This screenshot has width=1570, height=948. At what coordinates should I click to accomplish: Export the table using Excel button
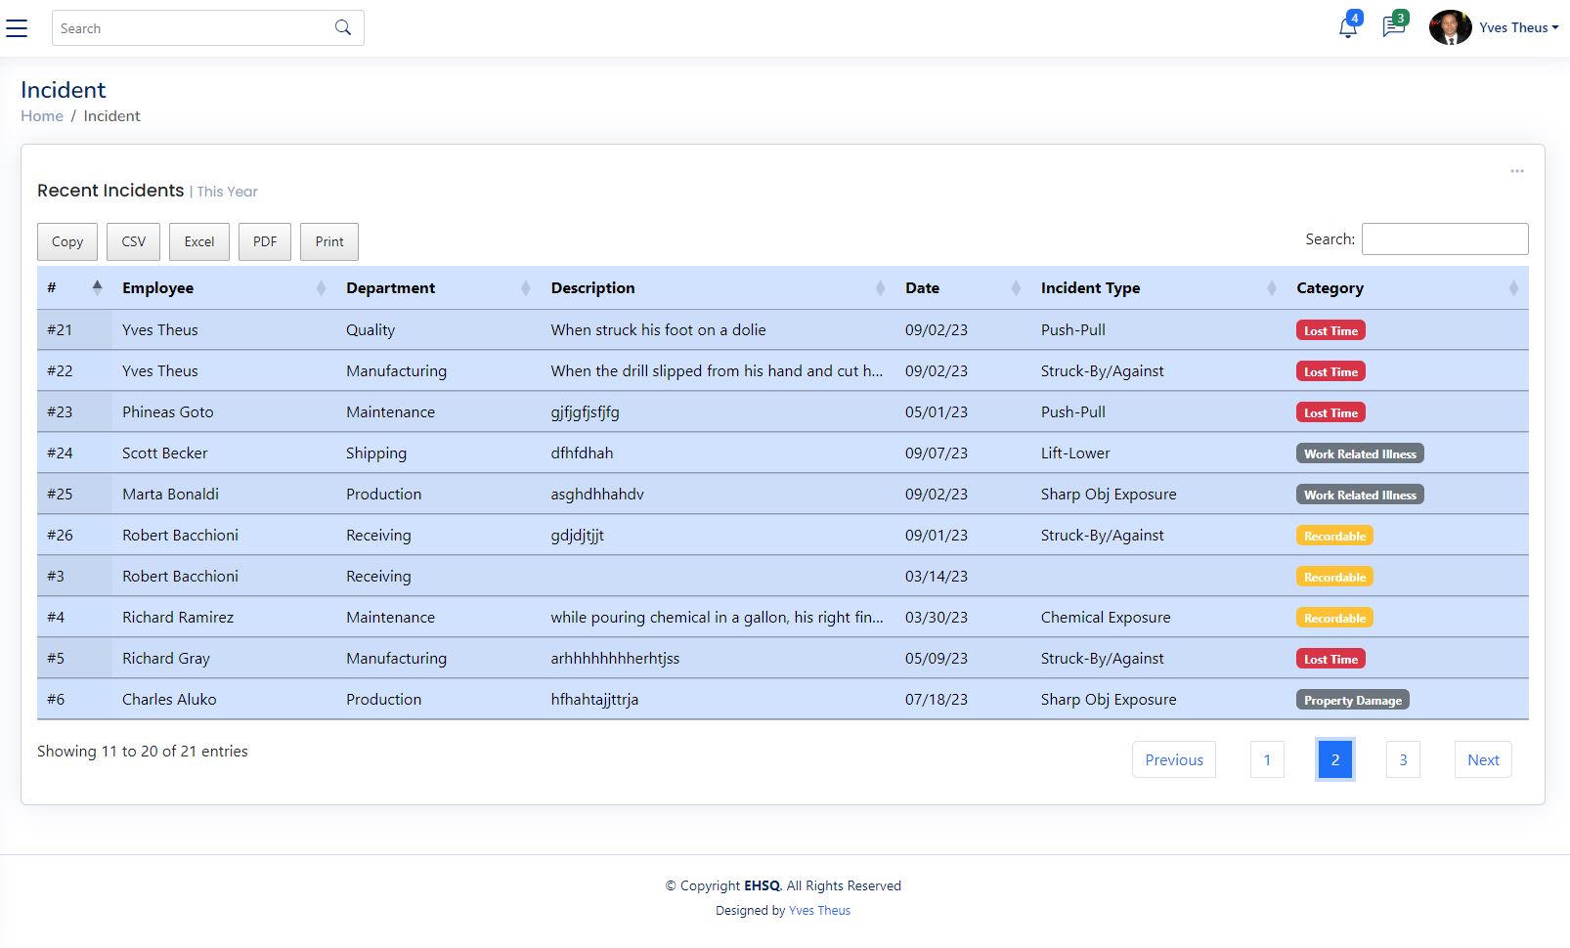(199, 241)
